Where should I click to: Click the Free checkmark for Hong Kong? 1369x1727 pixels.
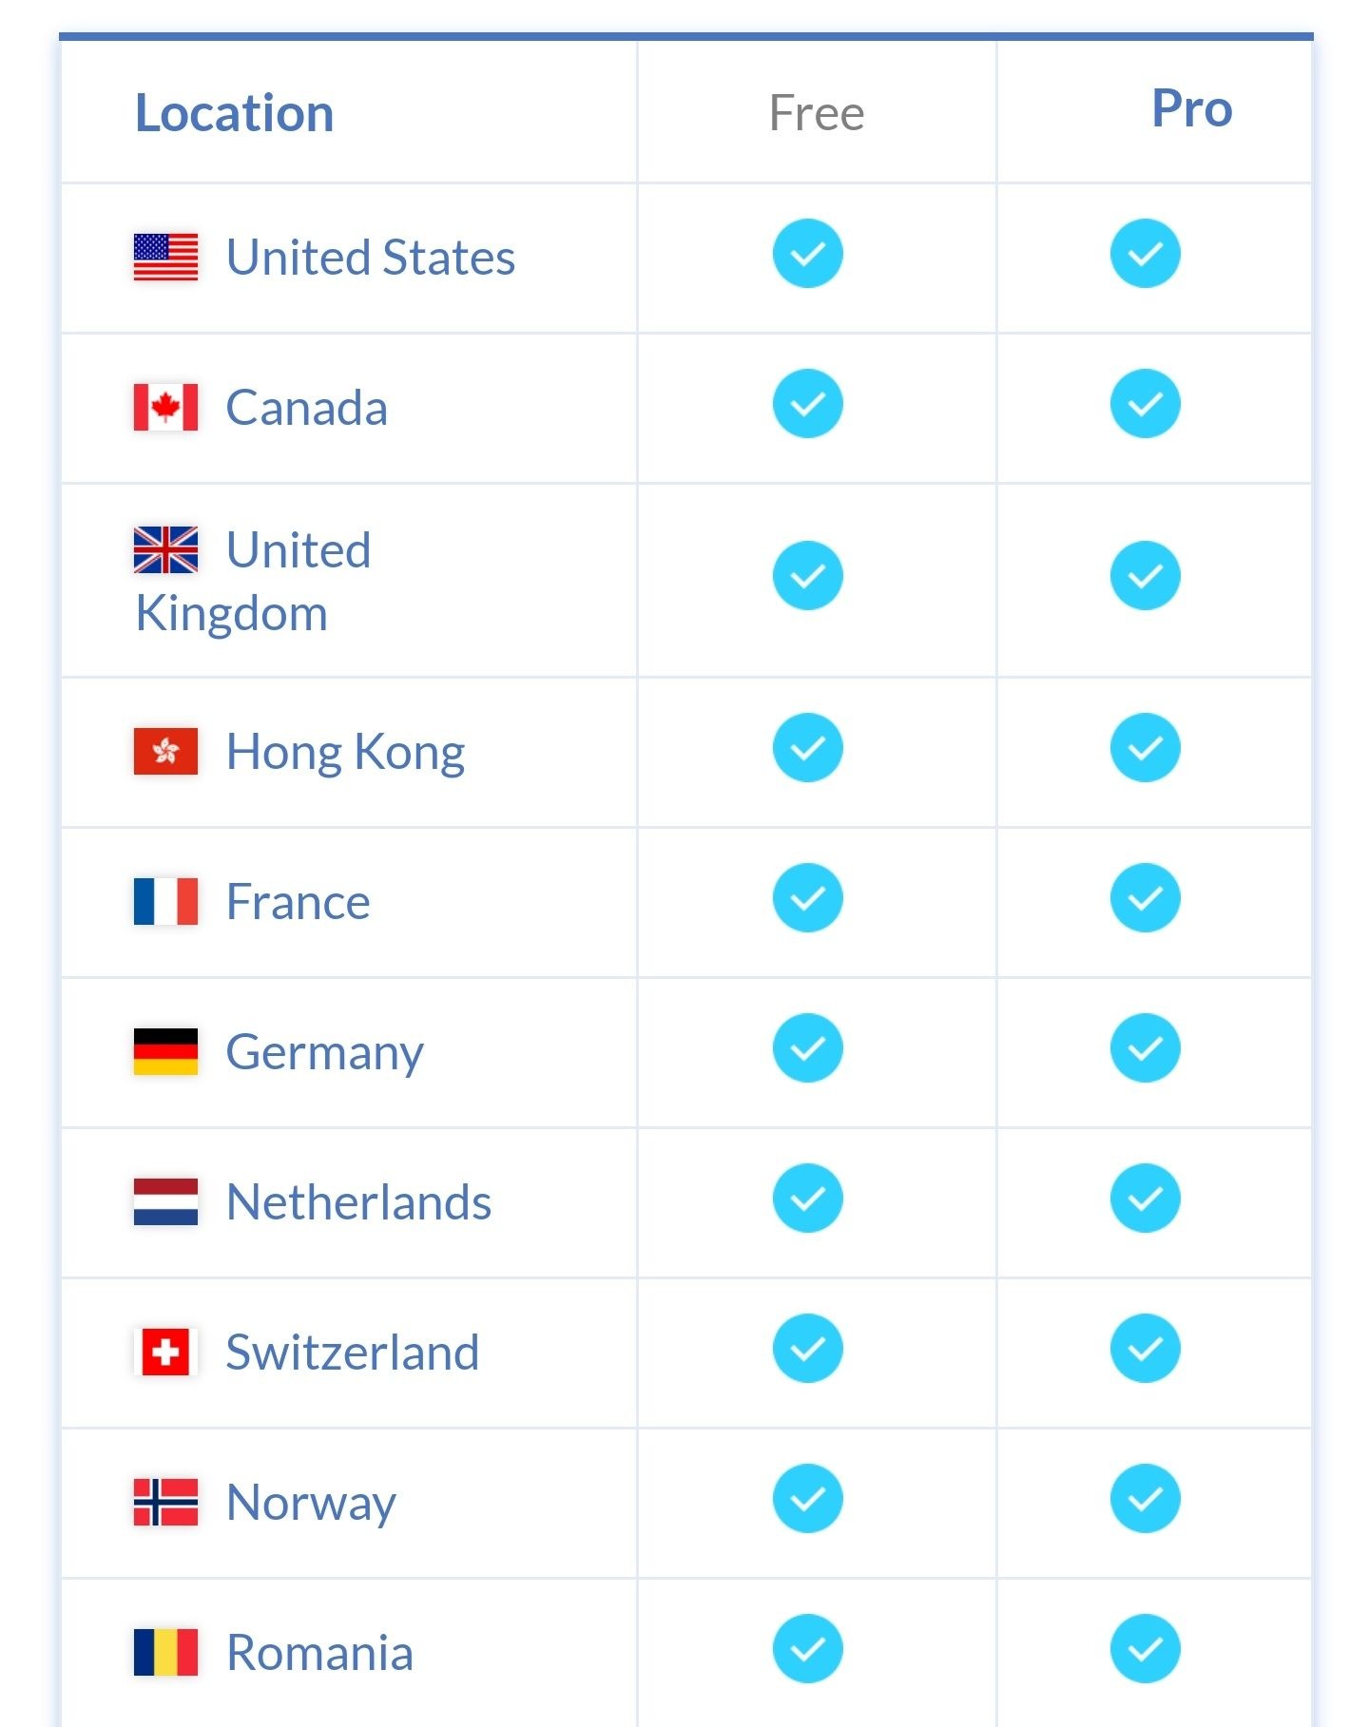tap(808, 748)
